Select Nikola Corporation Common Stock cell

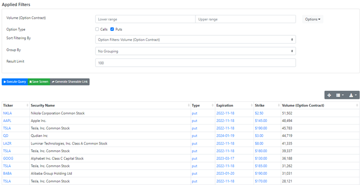pos(110,113)
